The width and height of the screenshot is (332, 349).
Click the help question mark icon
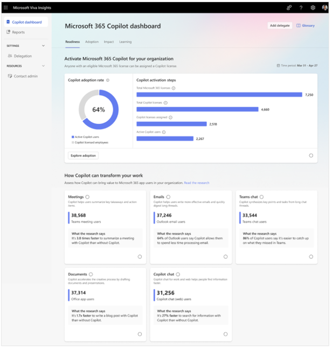(300, 8)
